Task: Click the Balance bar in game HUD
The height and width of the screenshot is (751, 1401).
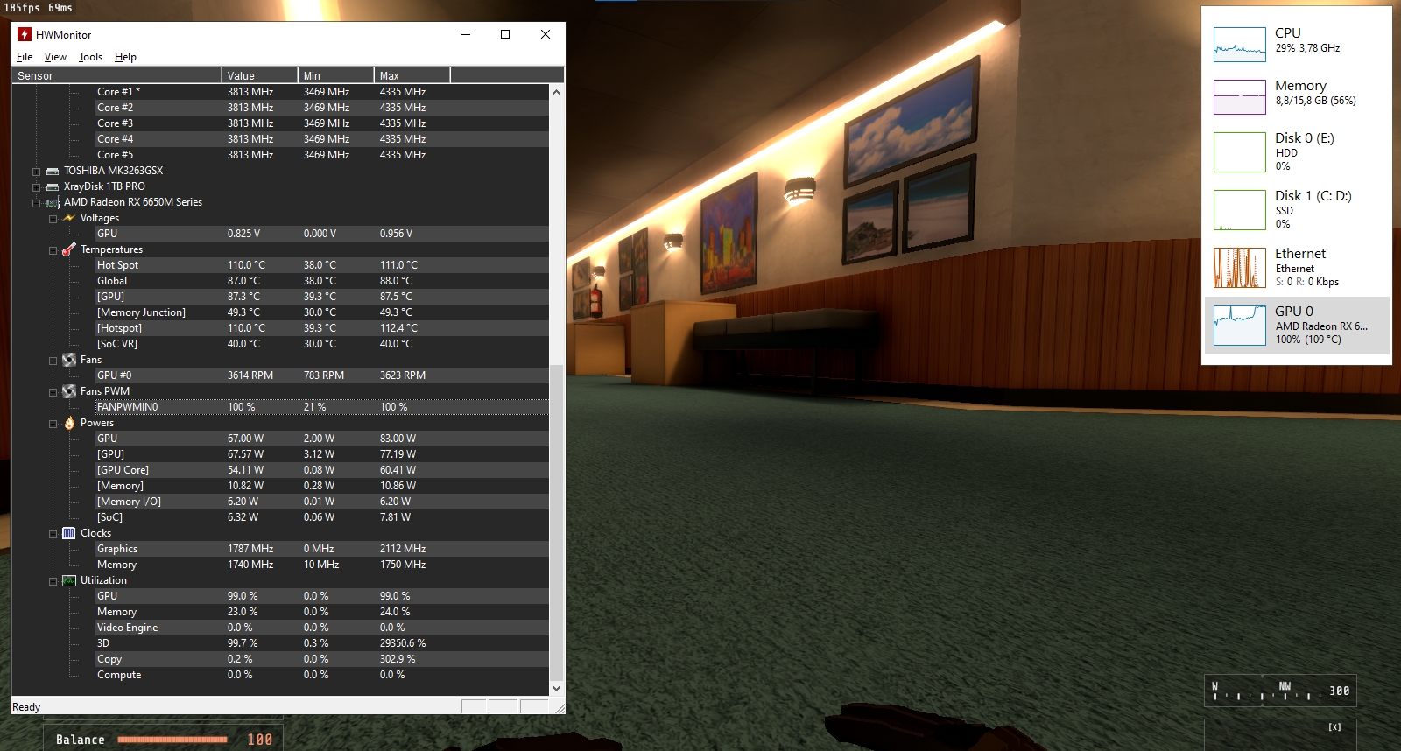Action: click(172, 740)
